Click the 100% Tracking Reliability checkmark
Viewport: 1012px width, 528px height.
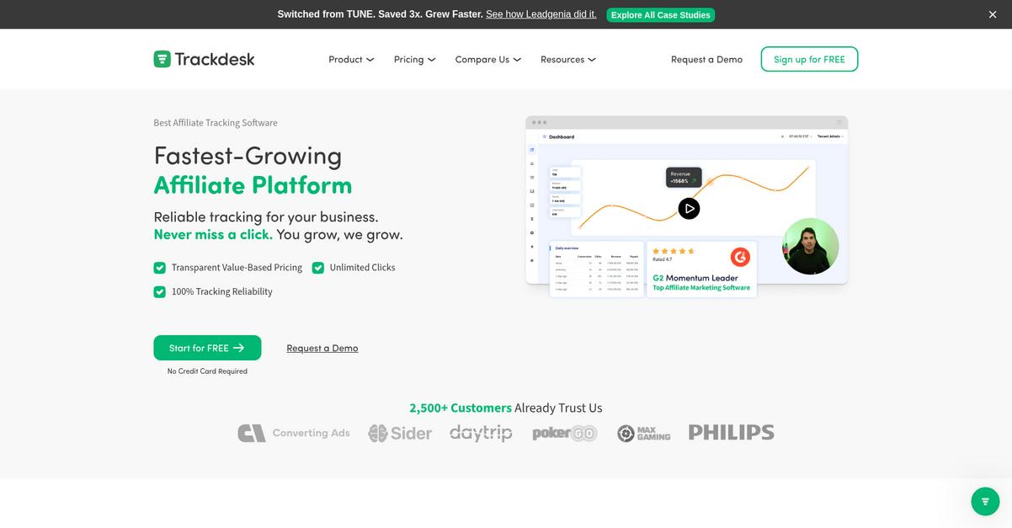pyautogui.click(x=159, y=291)
